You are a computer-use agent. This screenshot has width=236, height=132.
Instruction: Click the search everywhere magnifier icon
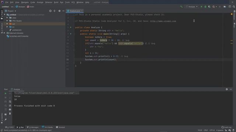234,7
